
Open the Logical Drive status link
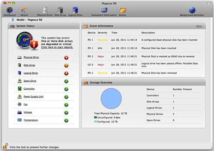click(31, 73)
